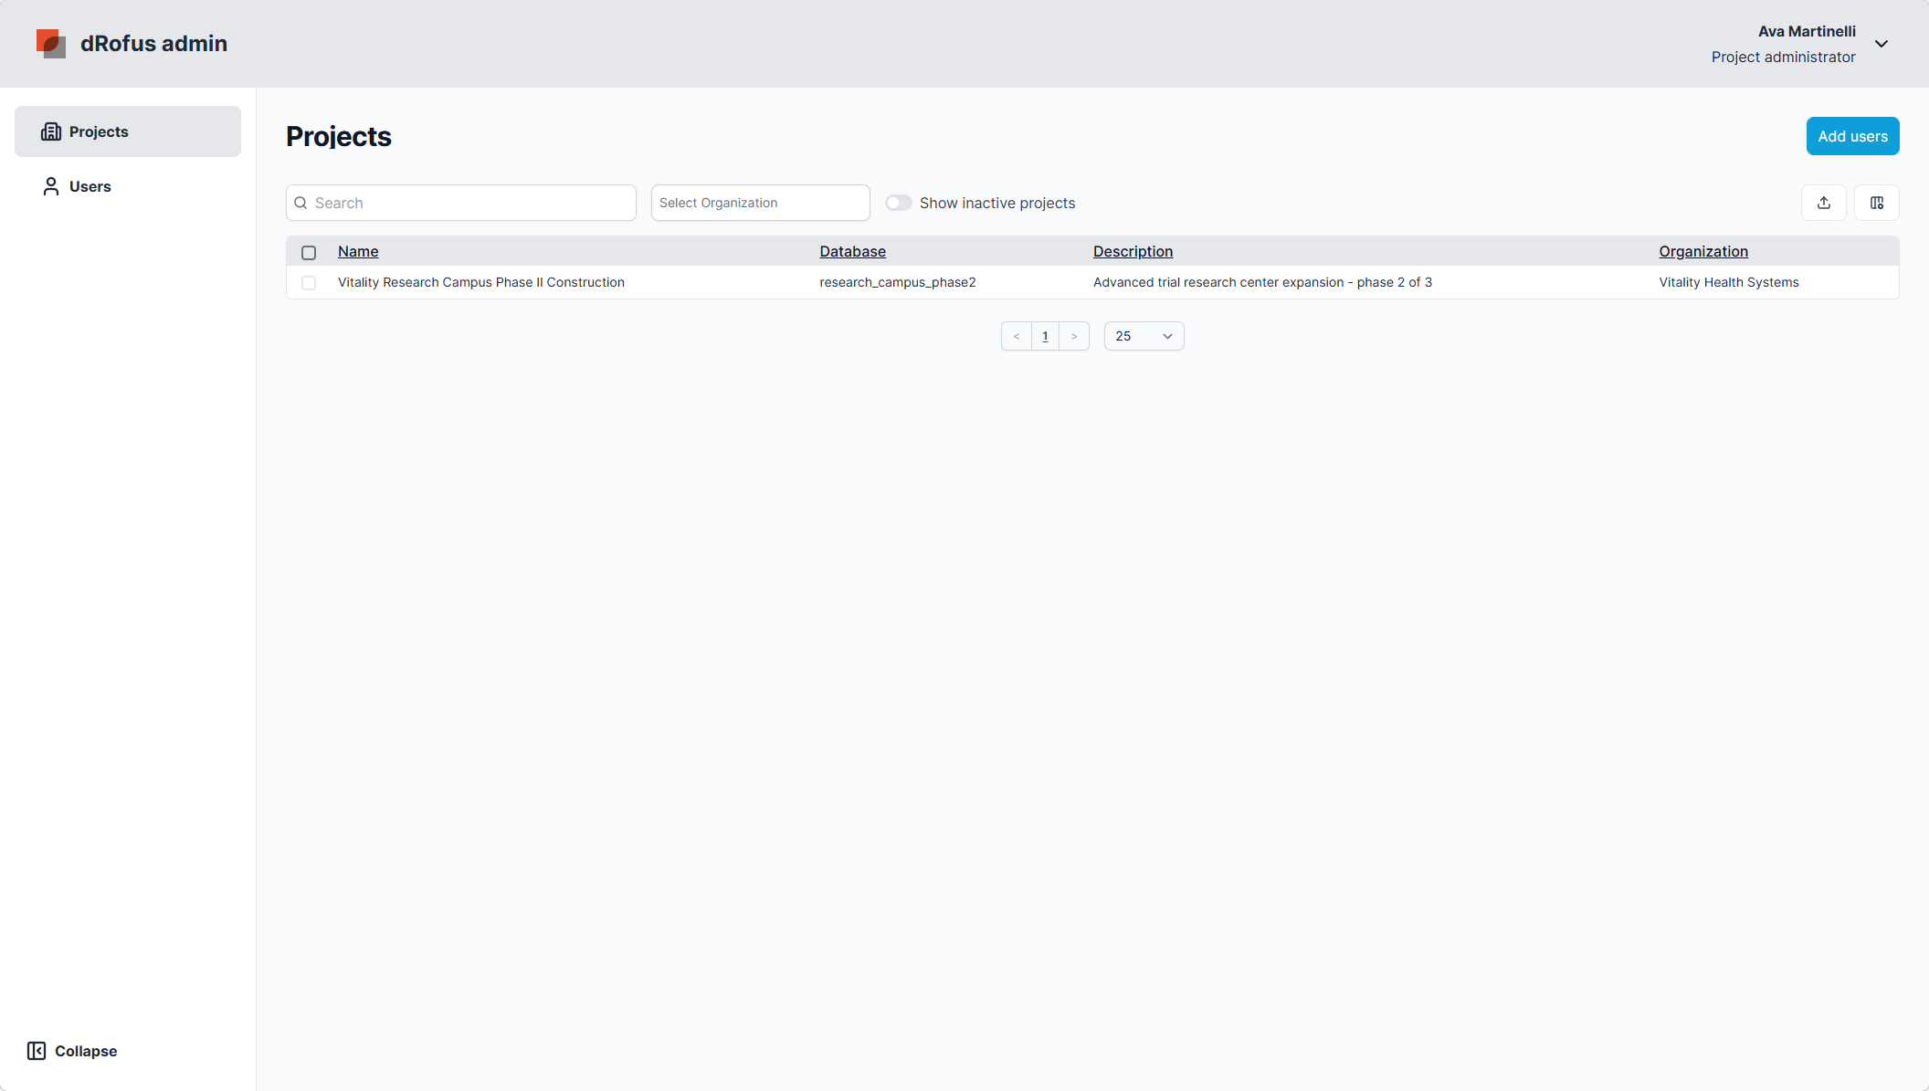
Task: Click the Advanced trial research center description
Action: click(x=1262, y=282)
